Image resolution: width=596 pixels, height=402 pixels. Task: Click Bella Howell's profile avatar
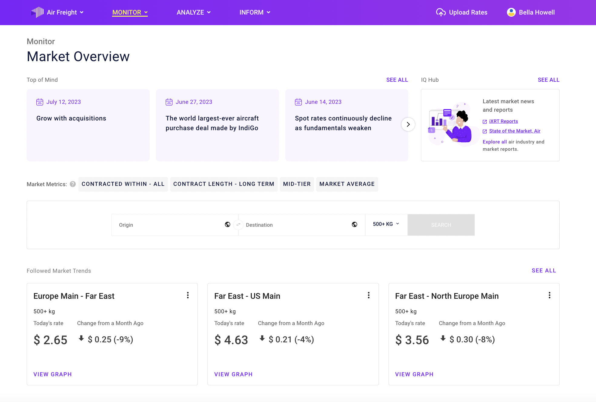(x=511, y=12)
